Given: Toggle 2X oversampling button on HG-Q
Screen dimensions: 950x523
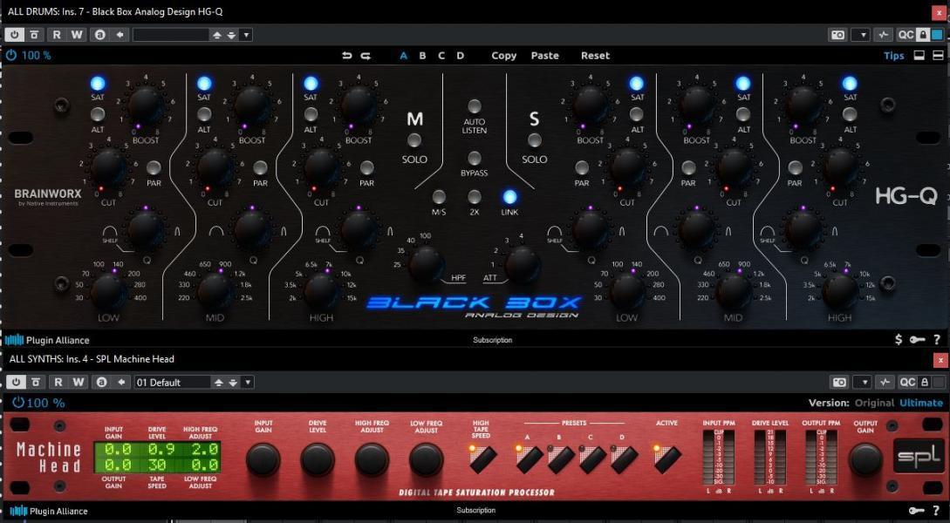Looking at the screenshot, I should (x=475, y=197).
